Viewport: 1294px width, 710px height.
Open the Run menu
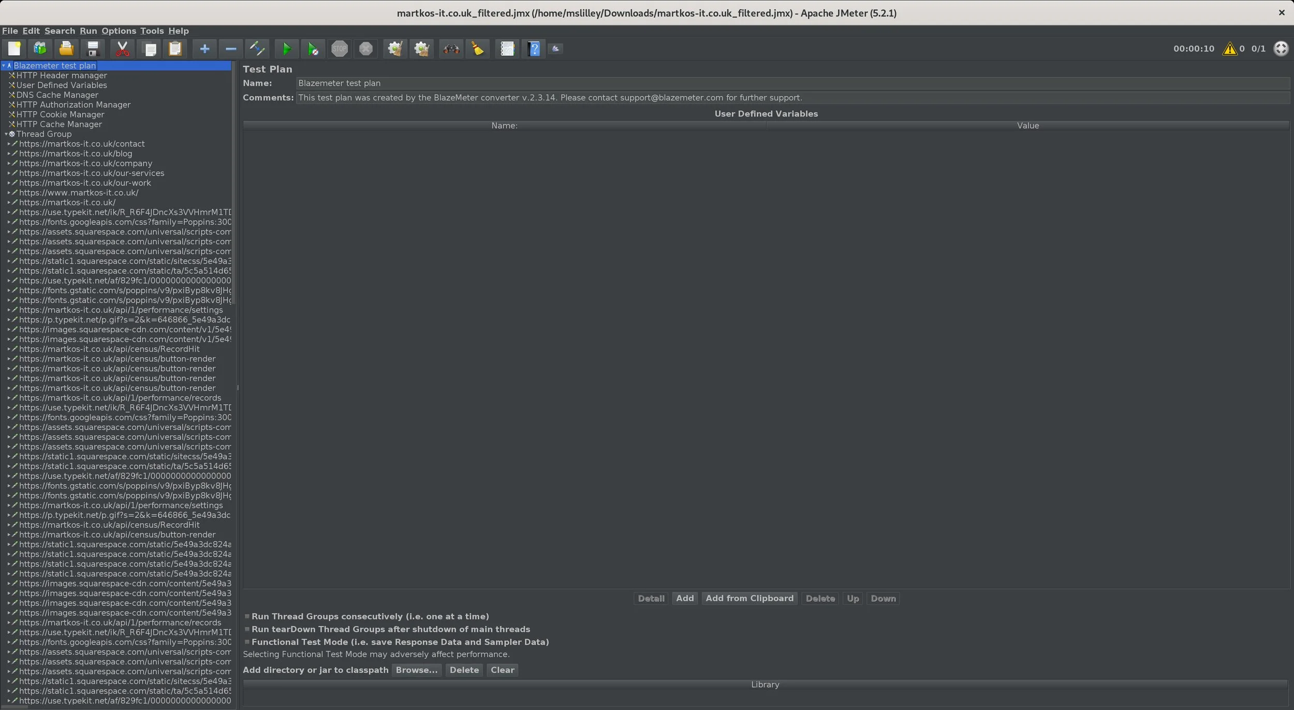[x=87, y=31]
